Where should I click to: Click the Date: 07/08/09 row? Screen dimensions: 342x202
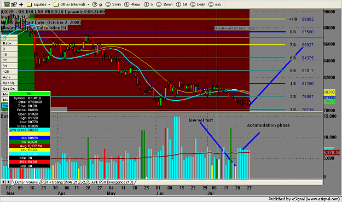pos(30,102)
